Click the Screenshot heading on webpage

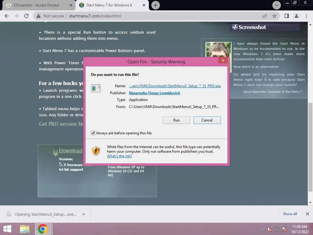(x=252, y=27)
